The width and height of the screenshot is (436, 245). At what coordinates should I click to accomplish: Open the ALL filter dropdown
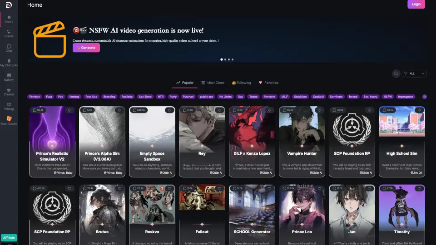click(x=416, y=73)
